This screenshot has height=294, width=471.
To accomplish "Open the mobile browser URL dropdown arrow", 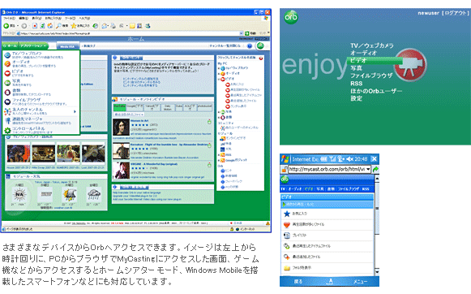I will (368, 169).
